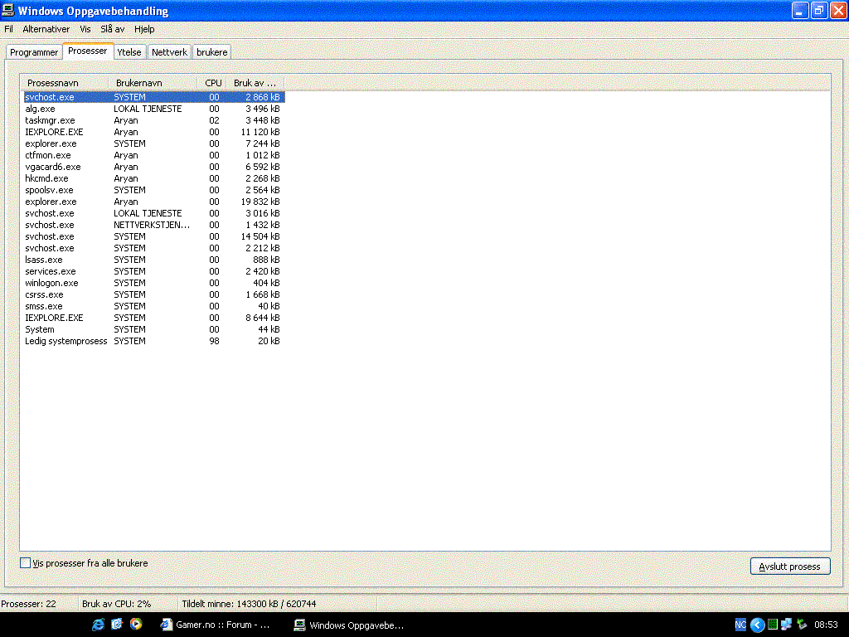Click safely remove hardware tray icon
849x637 pixels.
(802, 625)
